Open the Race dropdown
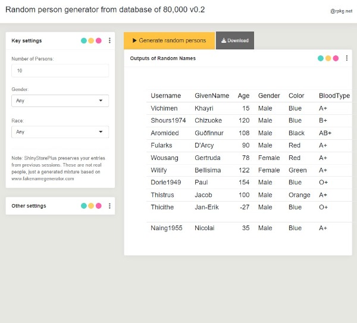Viewport: 357px width, 323px height. pyautogui.click(x=60, y=131)
